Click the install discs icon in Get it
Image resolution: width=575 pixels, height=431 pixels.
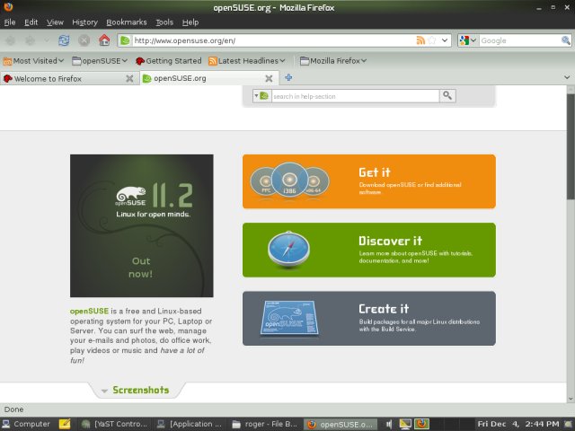click(289, 180)
